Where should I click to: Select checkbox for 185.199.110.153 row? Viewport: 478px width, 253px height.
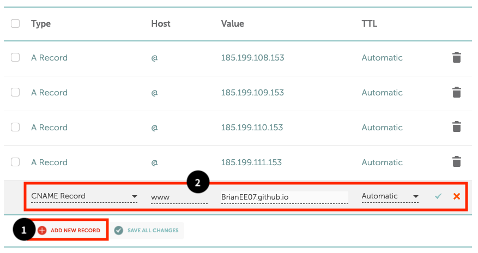tap(15, 127)
